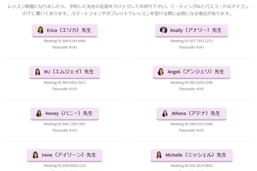Viewport: 257px width, 171px height.
Task: Click Honey's Meeting ID 840 1299 1697
Action: [x=65, y=124]
